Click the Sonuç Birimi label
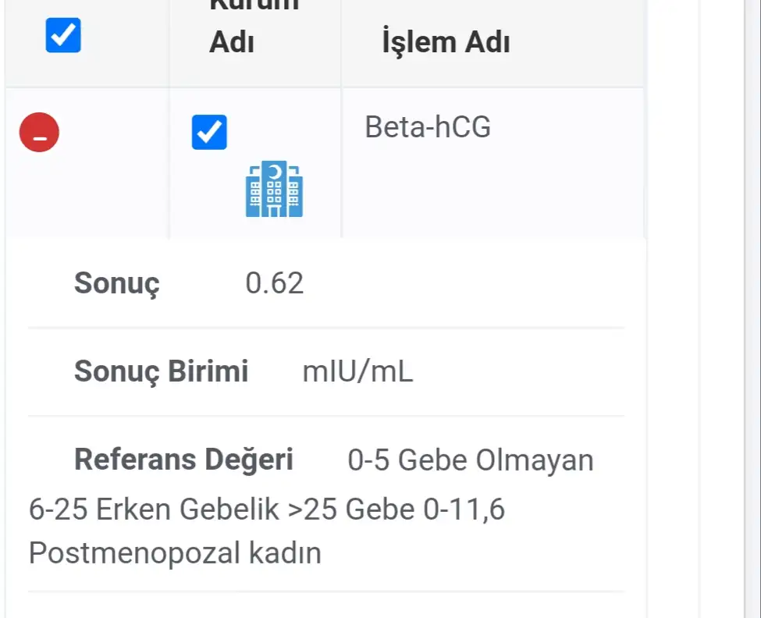 tap(161, 372)
